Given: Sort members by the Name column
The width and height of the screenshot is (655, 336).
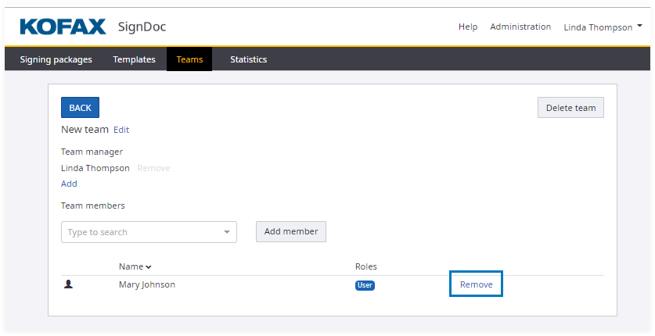Looking at the screenshot, I should 135,267.
